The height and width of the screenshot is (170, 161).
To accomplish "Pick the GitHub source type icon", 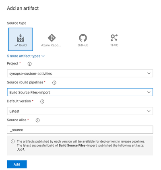I will coord(83,38).
